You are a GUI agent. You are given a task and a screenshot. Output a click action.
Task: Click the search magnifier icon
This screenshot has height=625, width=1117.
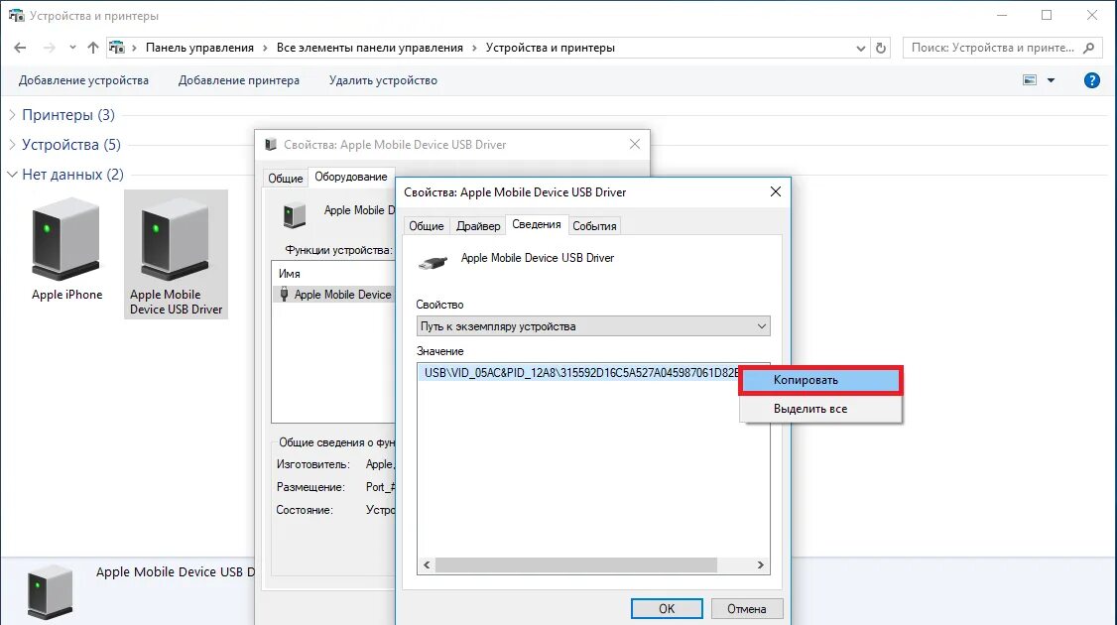(x=1088, y=48)
